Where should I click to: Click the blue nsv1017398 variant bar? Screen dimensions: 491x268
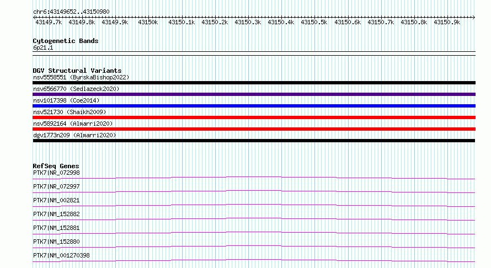pos(254,106)
